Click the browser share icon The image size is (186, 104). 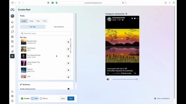[166, 3]
